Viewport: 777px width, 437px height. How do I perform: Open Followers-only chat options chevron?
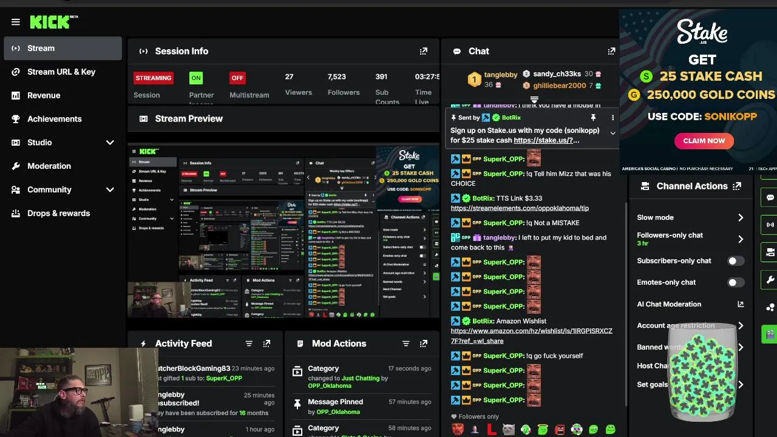pyautogui.click(x=741, y=239)
